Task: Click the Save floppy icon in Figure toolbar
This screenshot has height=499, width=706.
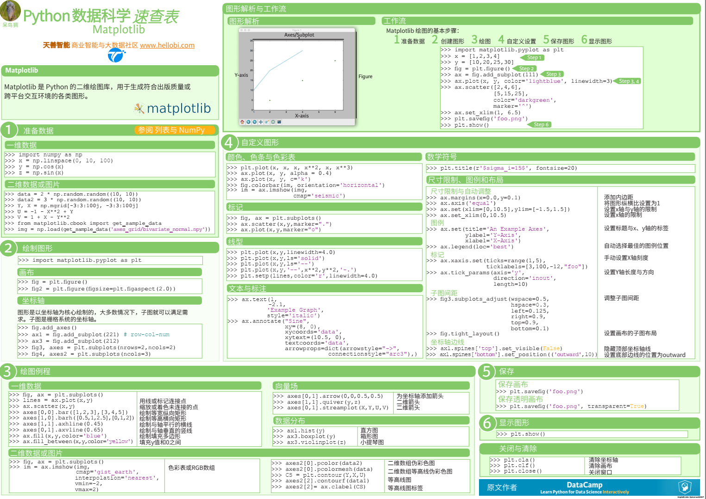Action: point(279,122)
